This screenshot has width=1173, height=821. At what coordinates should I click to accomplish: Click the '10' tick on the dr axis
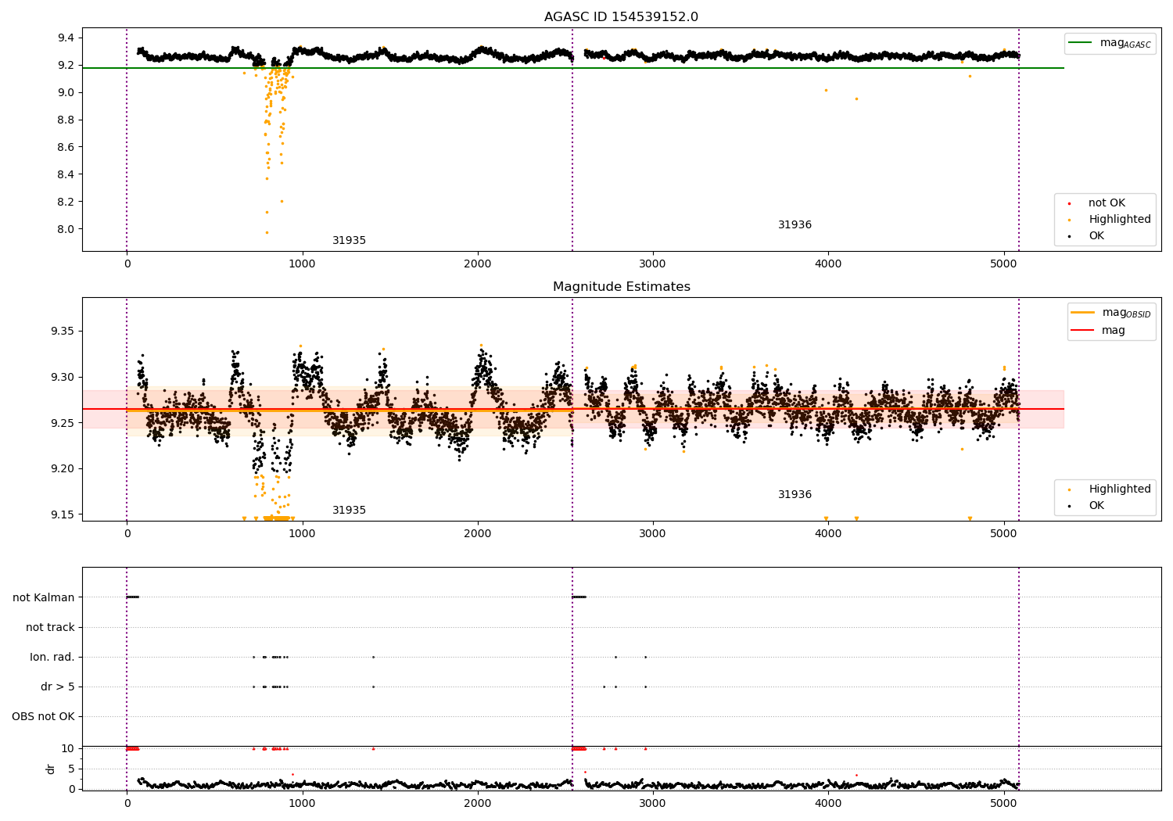click(x=68, y=748)
